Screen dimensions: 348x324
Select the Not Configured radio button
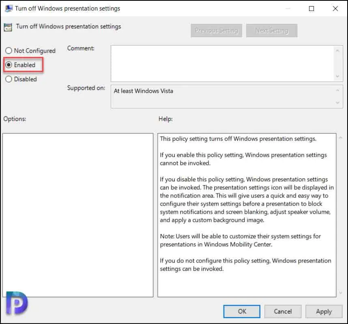pos(9,51)
